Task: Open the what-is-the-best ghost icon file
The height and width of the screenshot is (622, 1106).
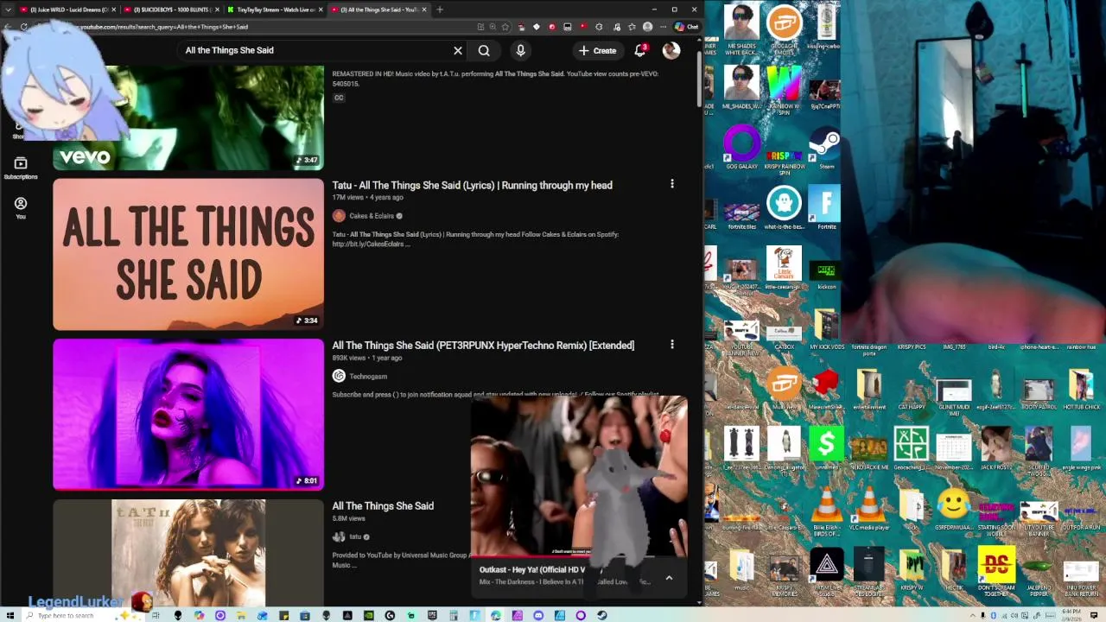Action: 784,208
